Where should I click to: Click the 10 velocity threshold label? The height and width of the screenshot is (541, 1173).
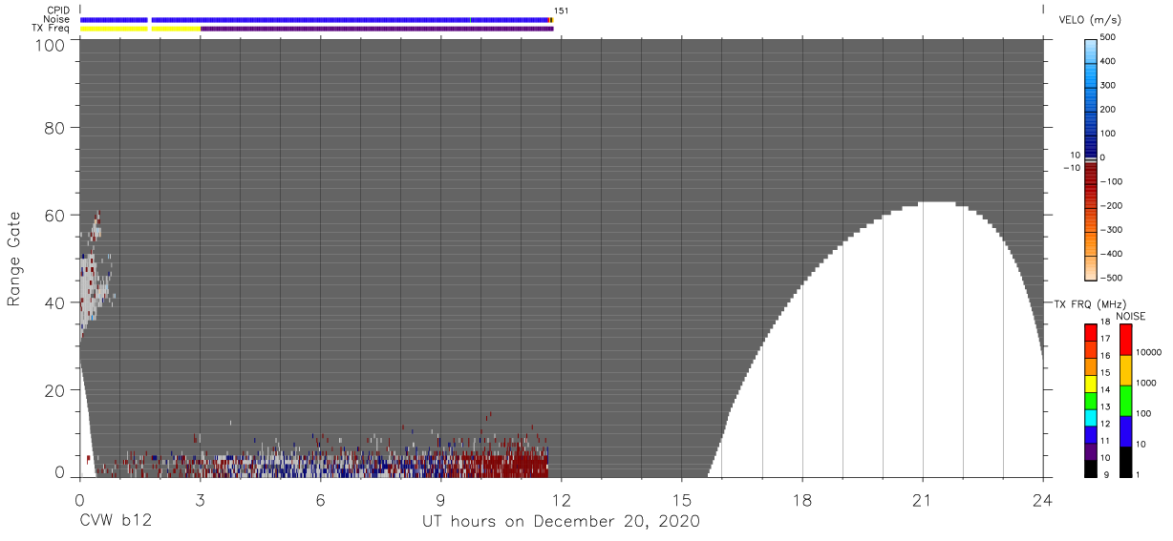1075,155
